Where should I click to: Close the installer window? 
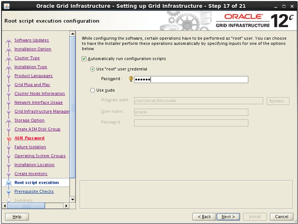[292, 6]
